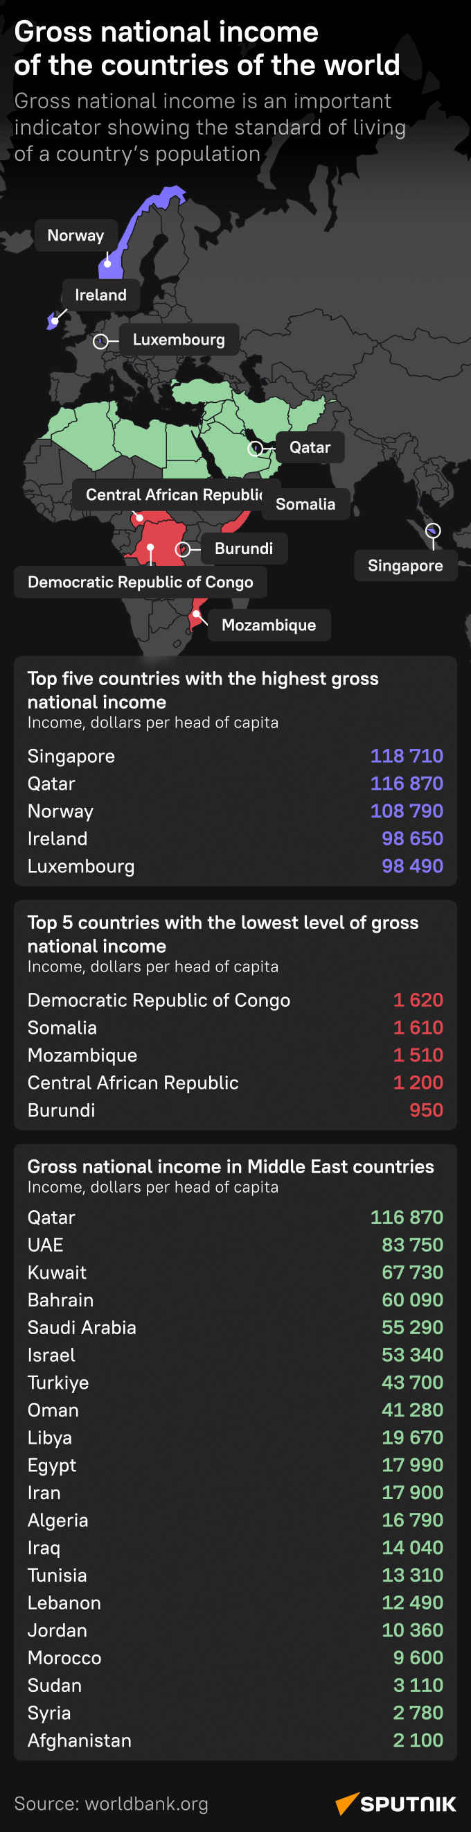The height and width of the screenshot is (1832, 471).
Task: Click the red Mozambique region on map
Action: click(x=197, y=614)
